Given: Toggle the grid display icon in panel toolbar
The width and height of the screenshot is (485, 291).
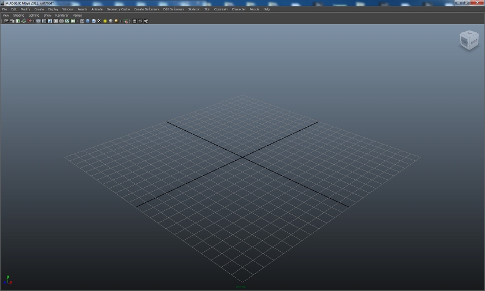Looking at the screenshot, I should click(38, 21).
